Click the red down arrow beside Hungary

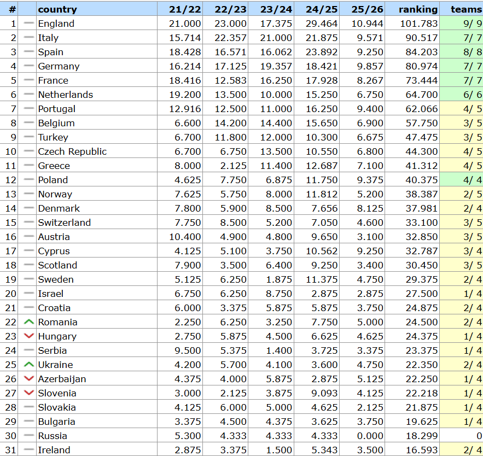pyautogui.click(x=29, y=336)
